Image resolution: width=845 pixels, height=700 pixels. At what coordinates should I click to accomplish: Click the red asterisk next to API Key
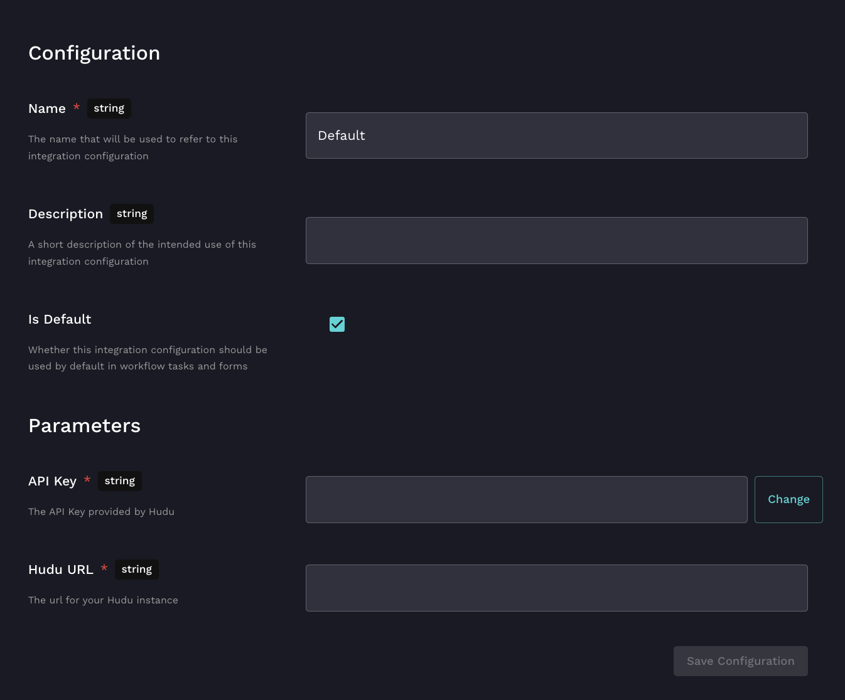click(87, 480)
